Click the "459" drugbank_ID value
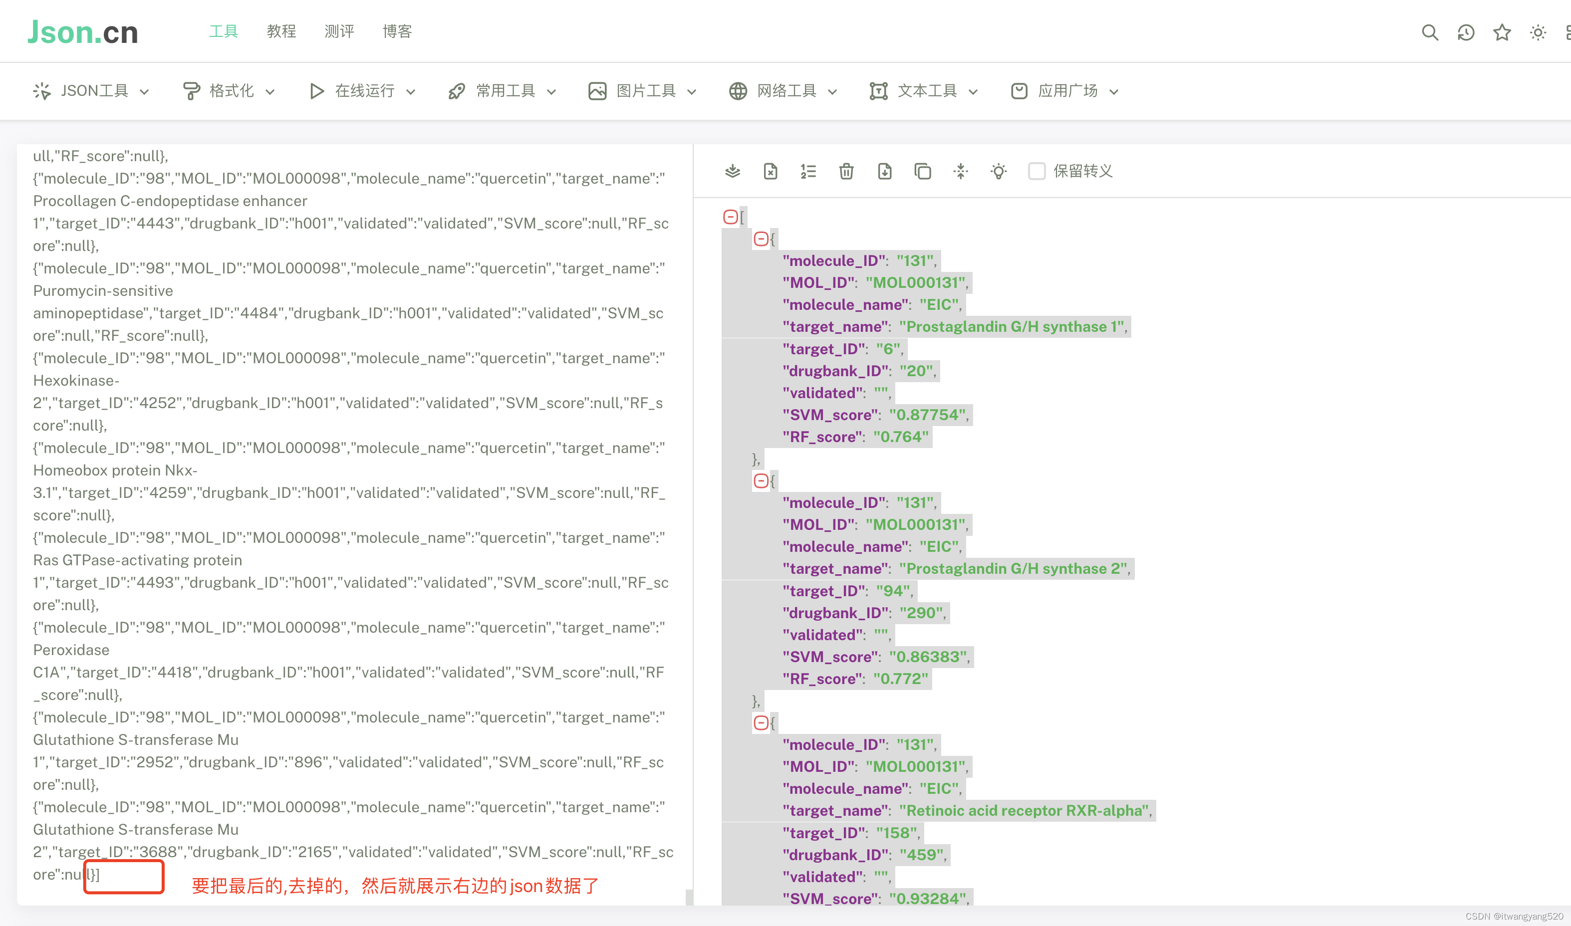The width and height of the screenshot is (1571, 926). [x=922, y=855]
